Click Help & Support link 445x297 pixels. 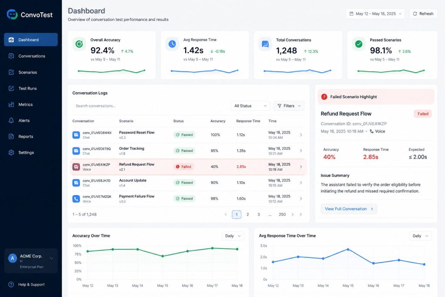pos(31,284)
